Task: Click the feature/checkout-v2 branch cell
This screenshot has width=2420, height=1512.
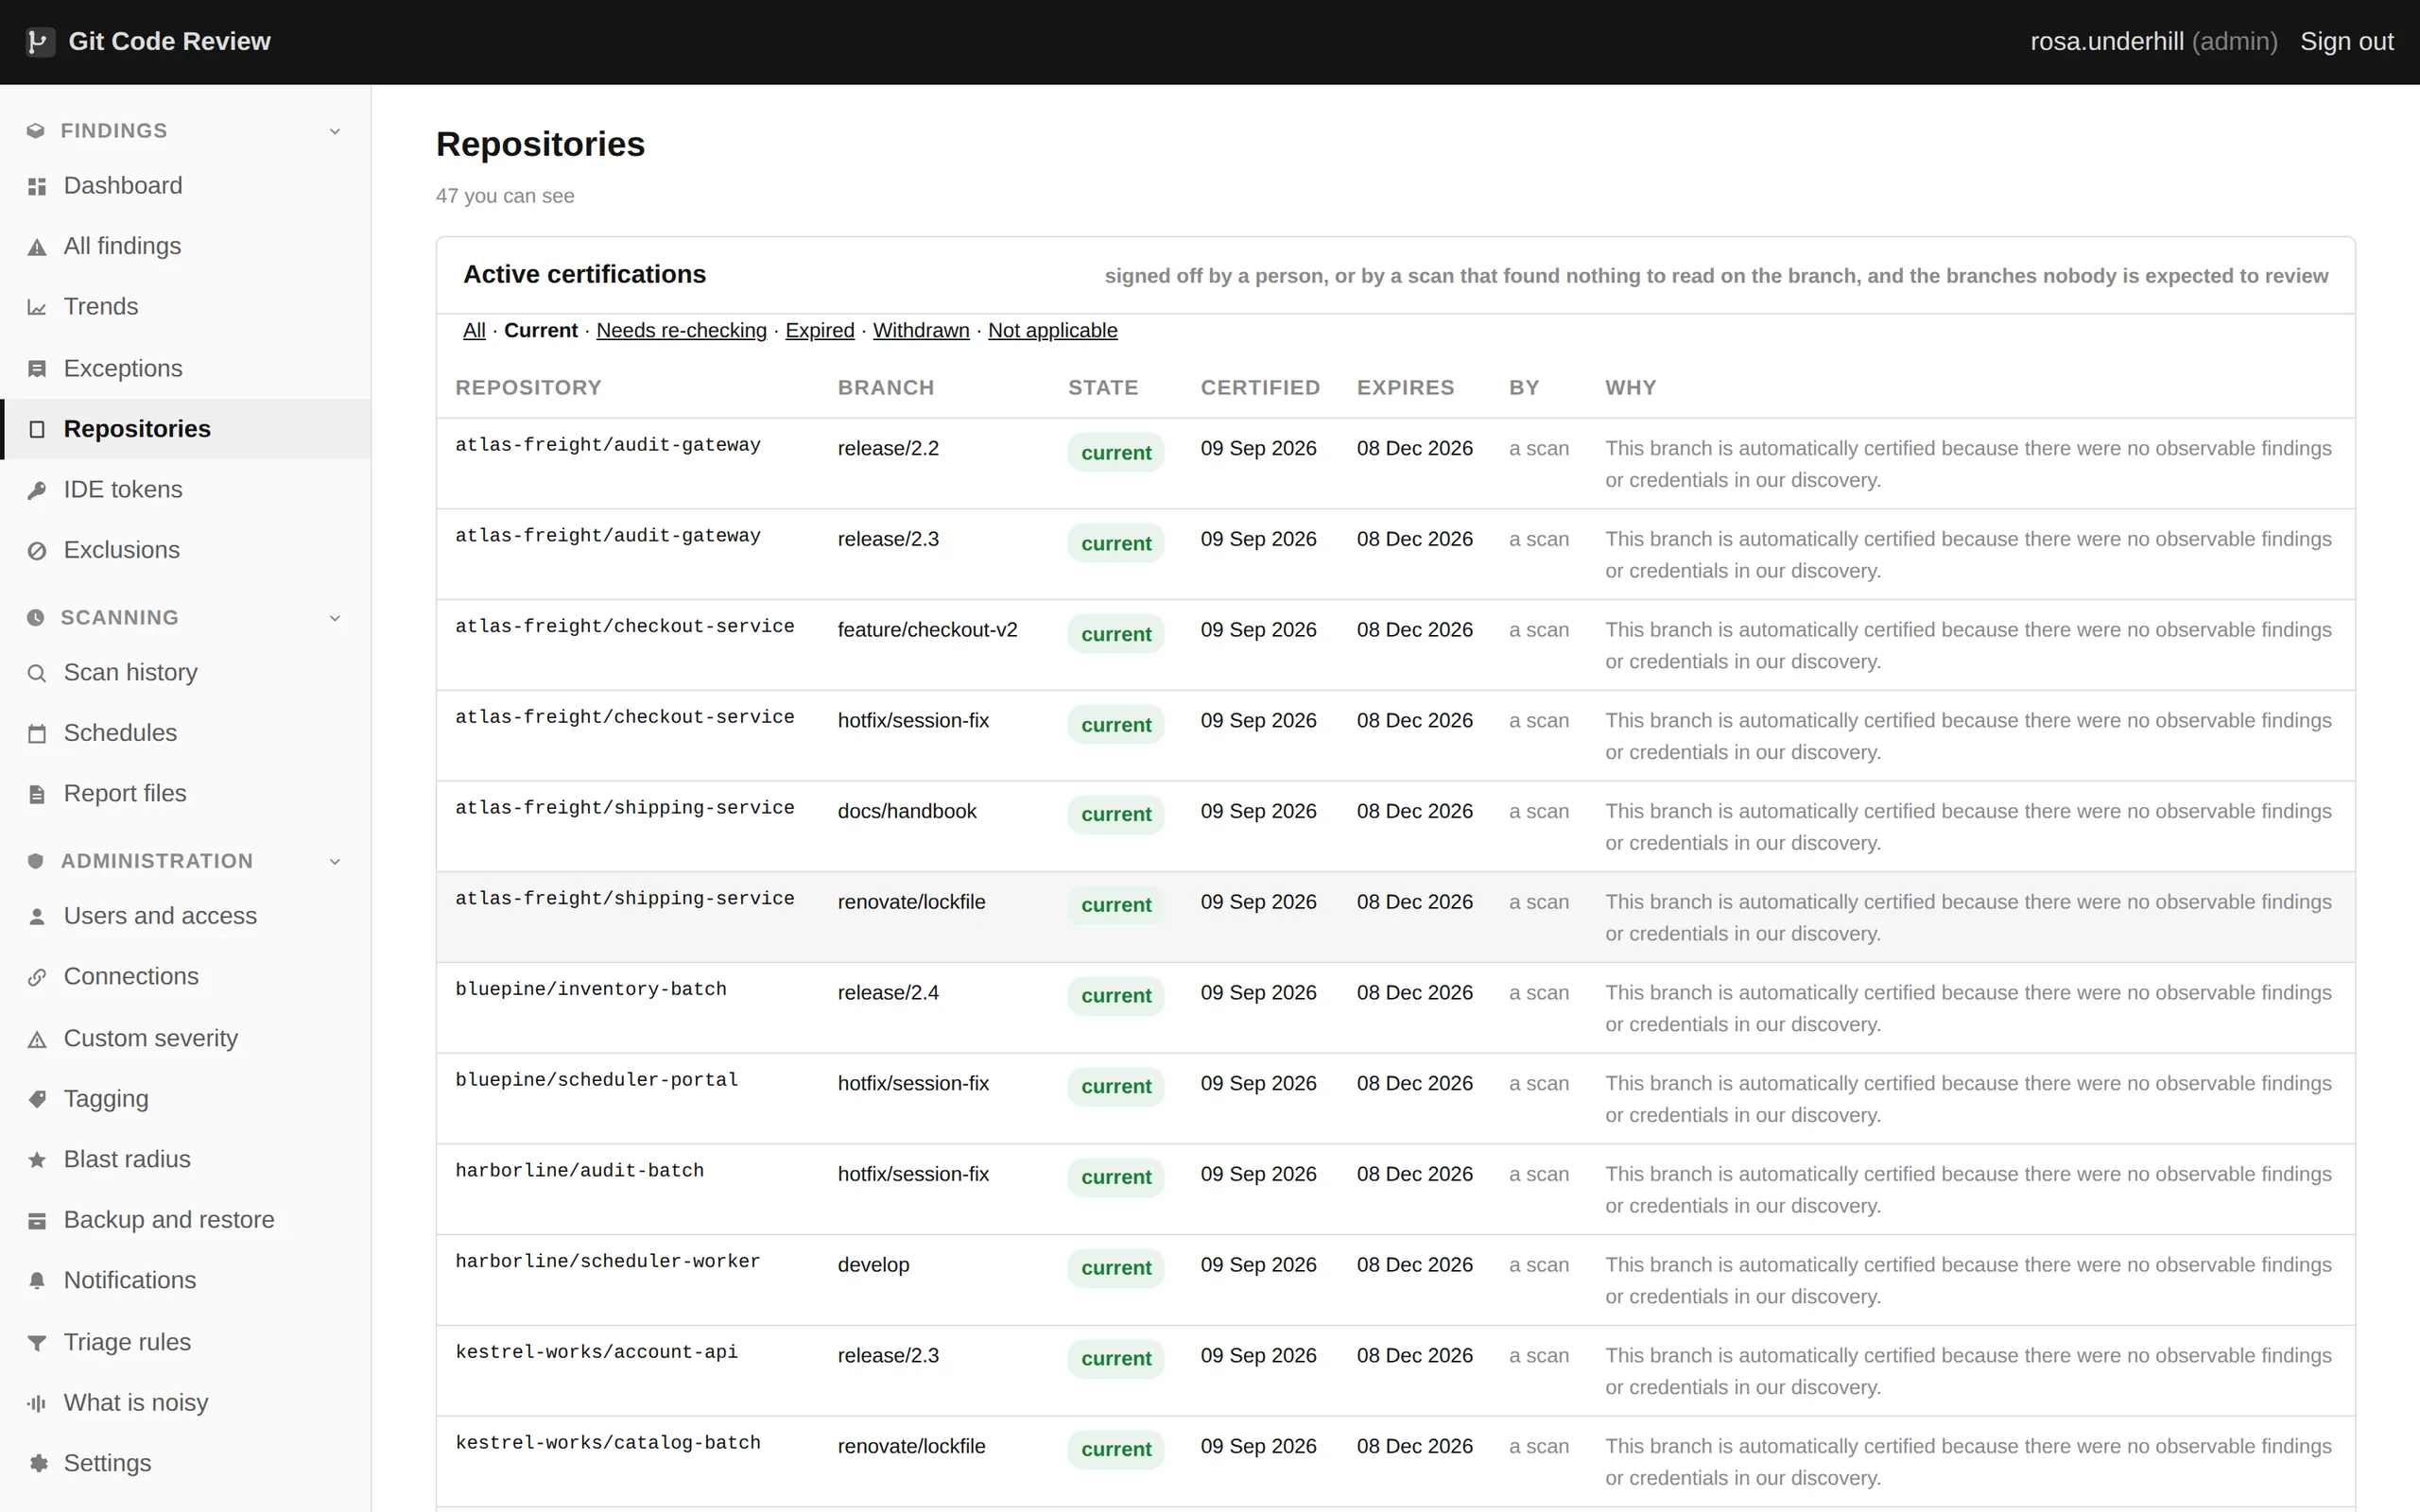Action: coord(927,630)
